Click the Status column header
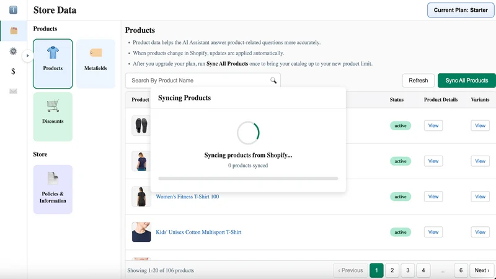 [x=397, y=100]
